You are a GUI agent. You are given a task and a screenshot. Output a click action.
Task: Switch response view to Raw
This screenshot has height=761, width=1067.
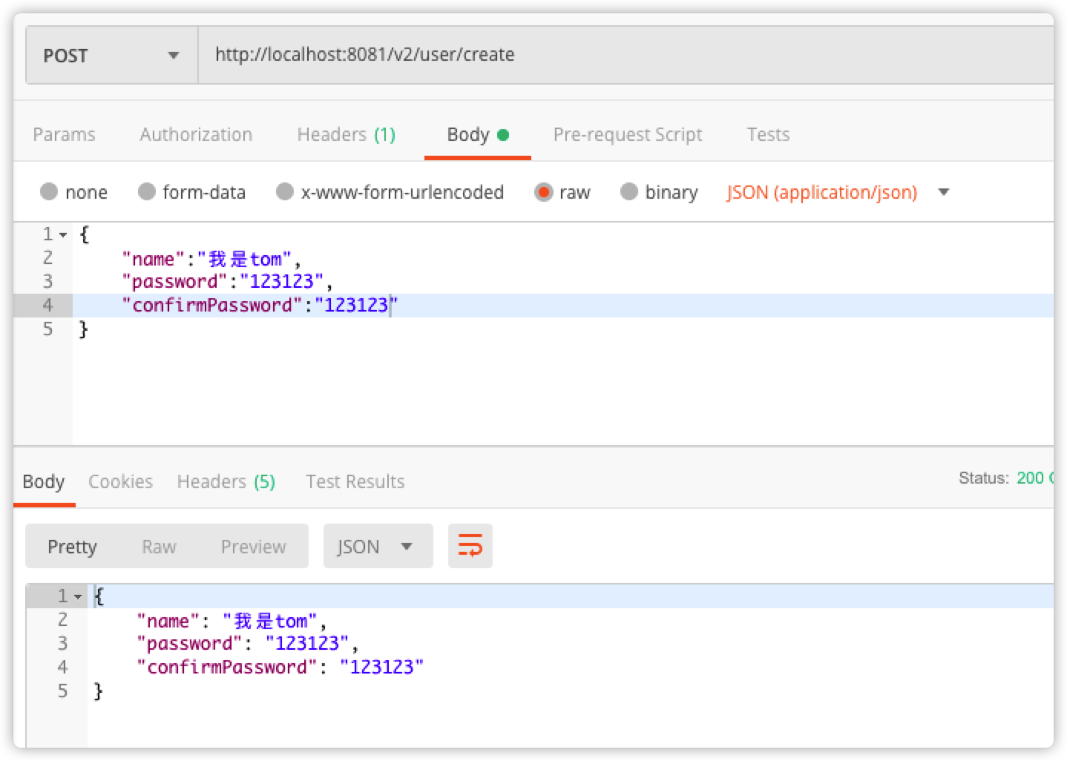point(159,547)
